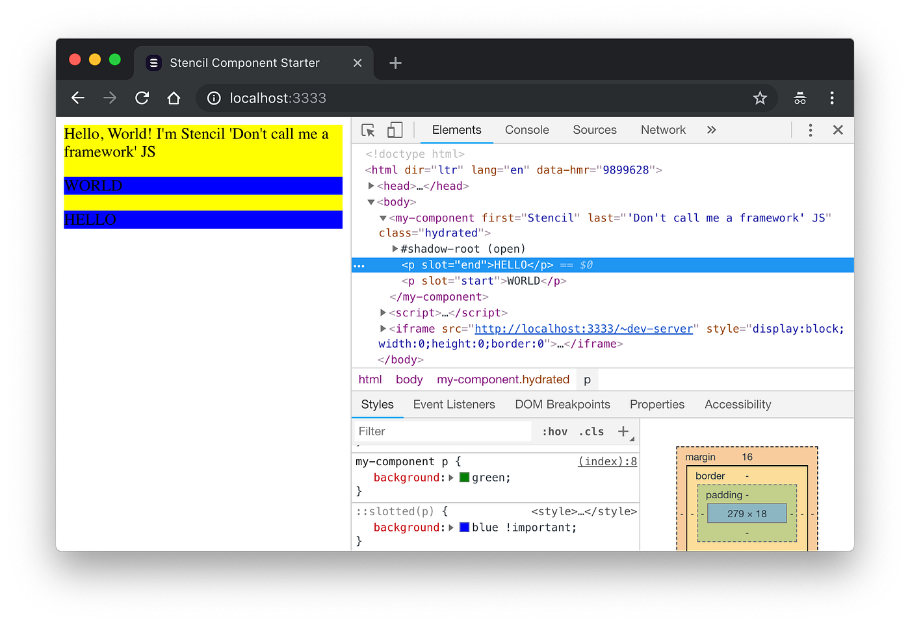Click the incognito icon in the toolbar
Screen dimensions: 910x625
800,98
